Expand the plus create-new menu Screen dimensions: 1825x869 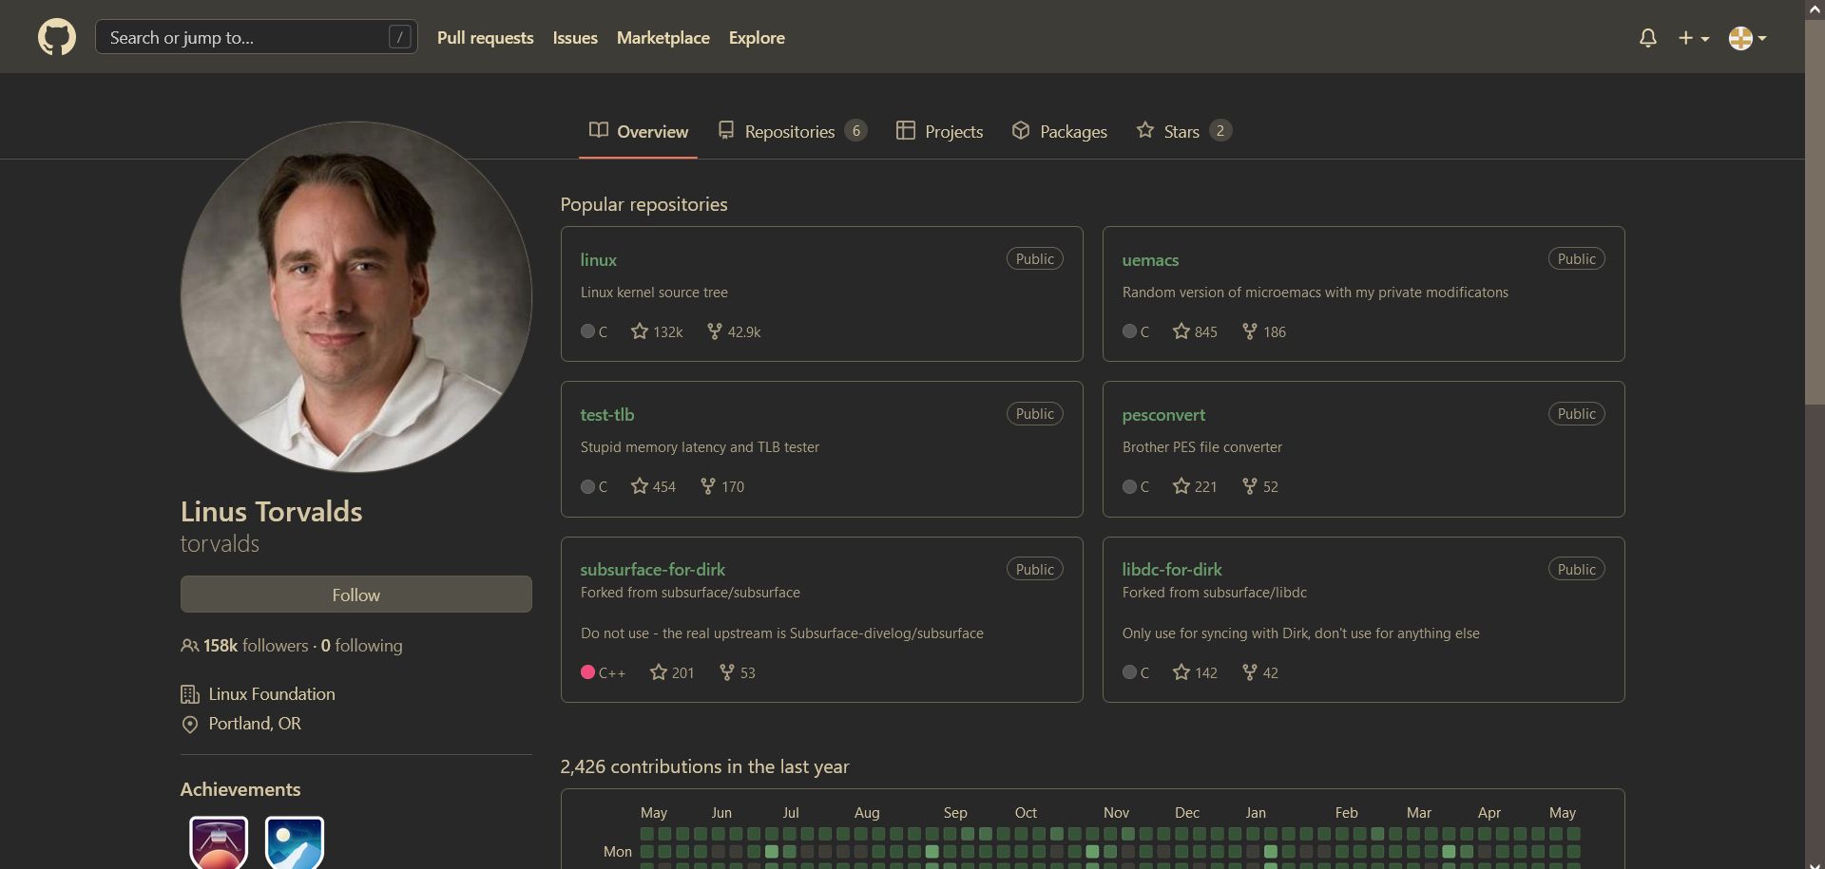pos(1694,38)
